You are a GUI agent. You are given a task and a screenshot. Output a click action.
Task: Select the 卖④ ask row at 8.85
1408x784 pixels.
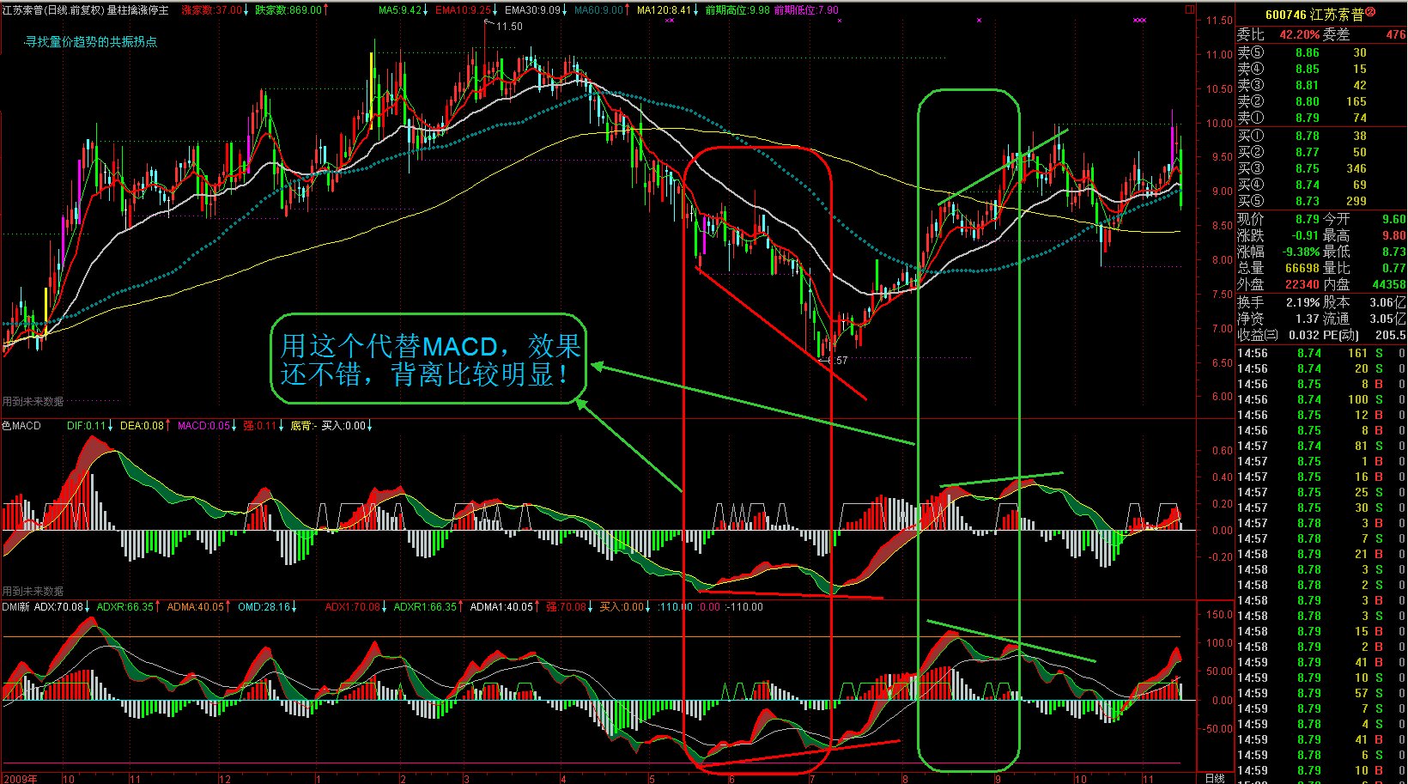coord(1320,69)
